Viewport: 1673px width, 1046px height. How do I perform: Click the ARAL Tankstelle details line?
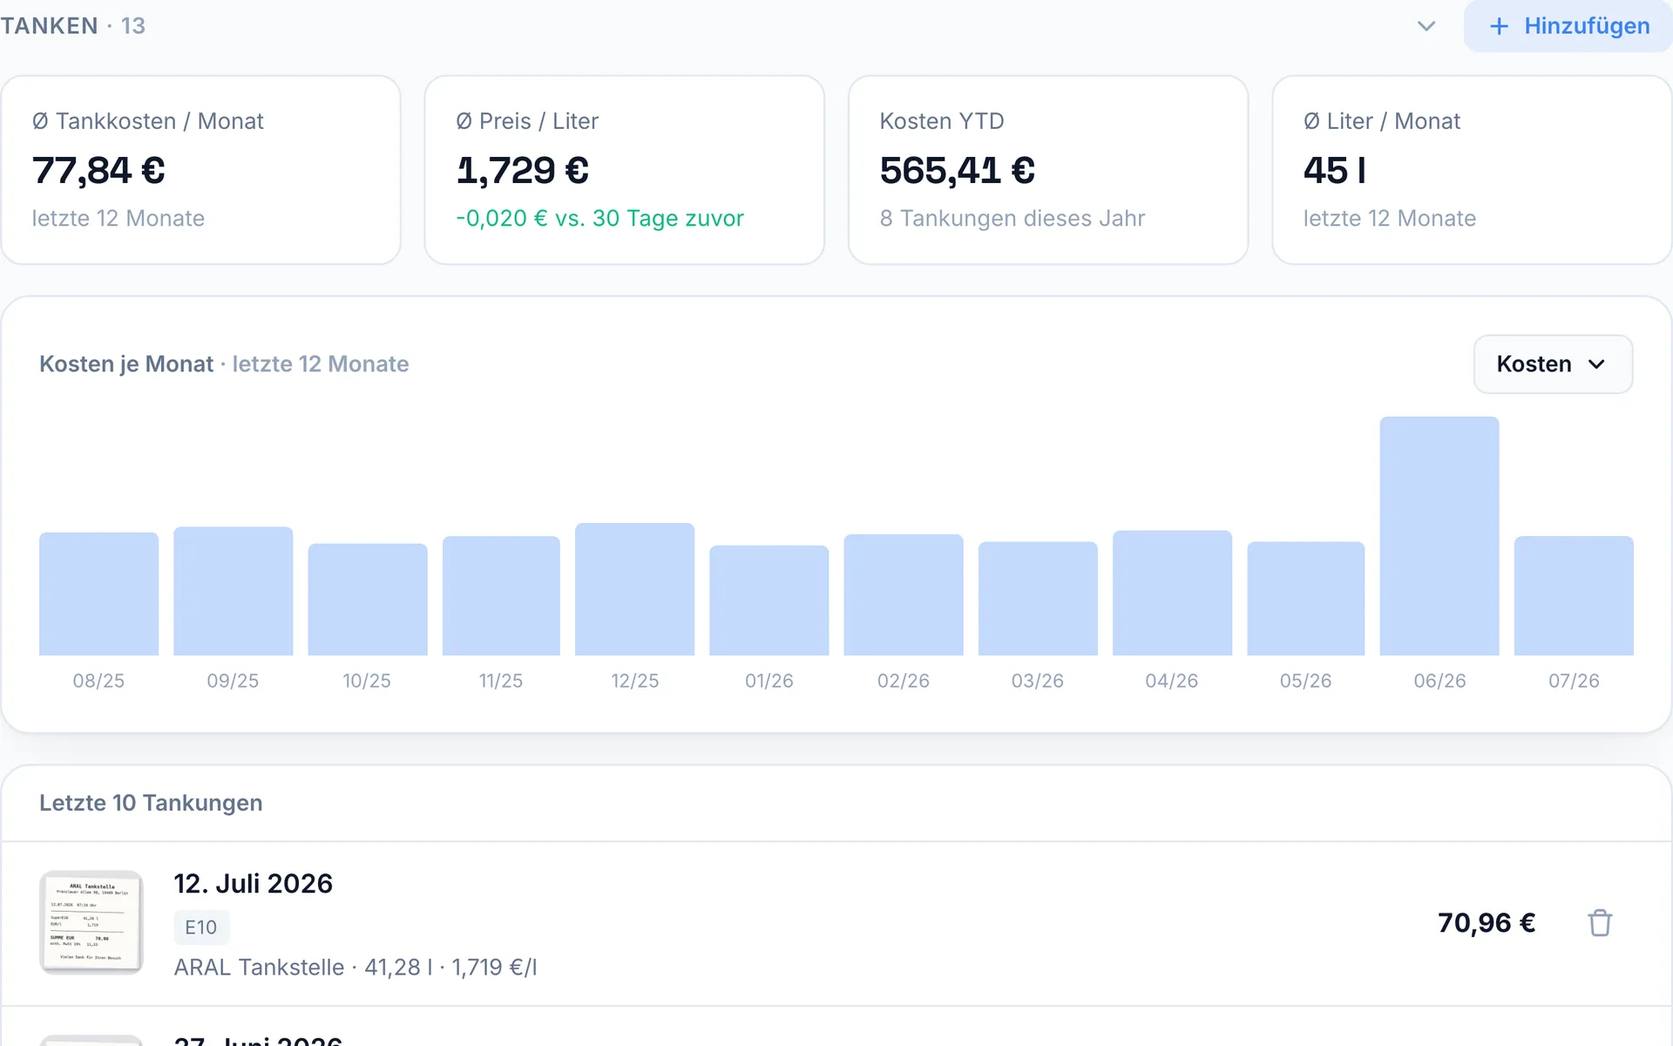coord(356,968)
